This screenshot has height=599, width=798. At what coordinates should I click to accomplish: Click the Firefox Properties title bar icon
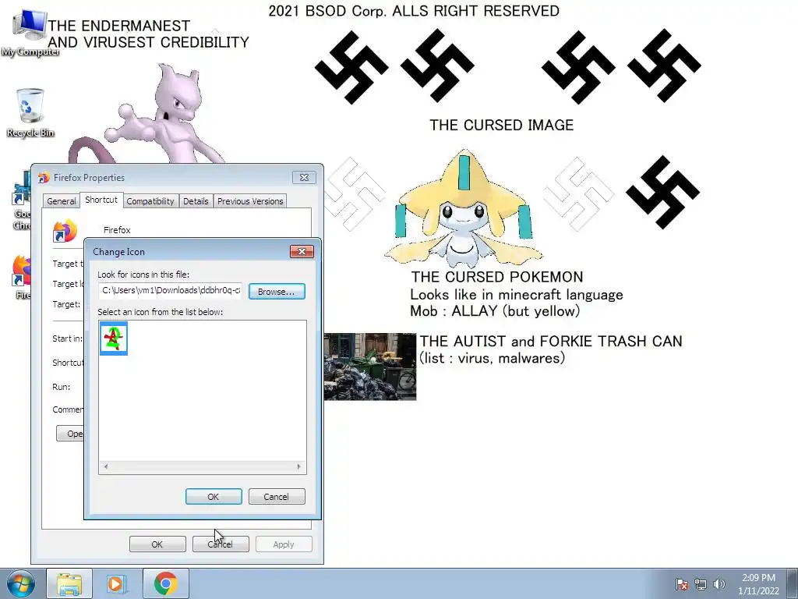coord(44,177)
